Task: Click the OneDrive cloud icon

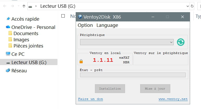Action: tap(8, 27)
